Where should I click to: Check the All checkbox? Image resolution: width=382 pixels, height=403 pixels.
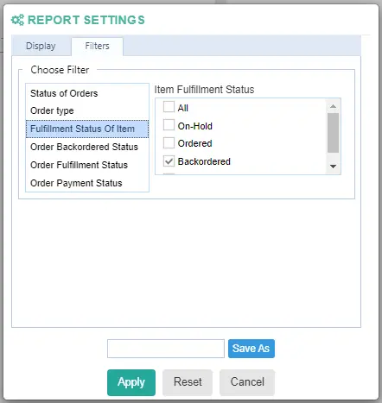(169, 107)
